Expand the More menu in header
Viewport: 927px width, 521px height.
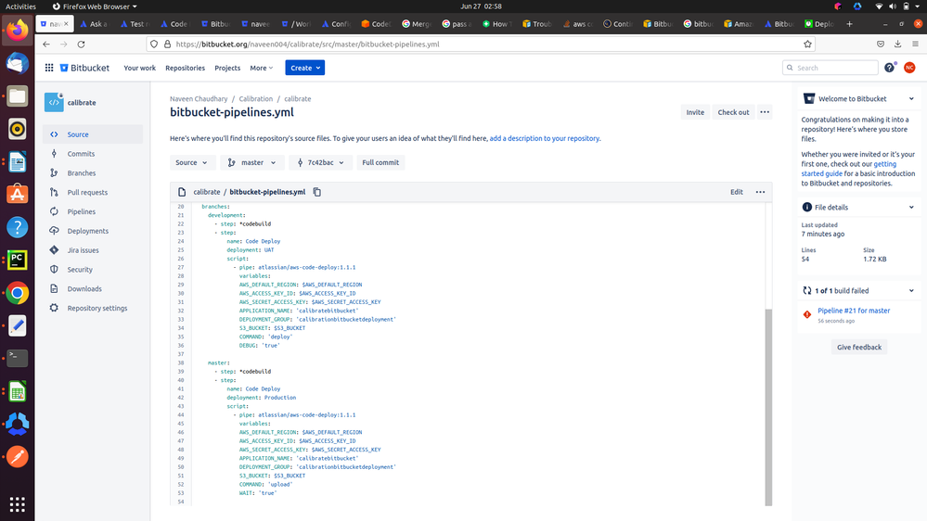coord(262,68)
